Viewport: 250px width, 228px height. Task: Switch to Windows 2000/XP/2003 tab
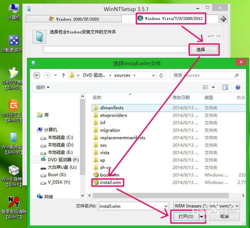point(74,19)
